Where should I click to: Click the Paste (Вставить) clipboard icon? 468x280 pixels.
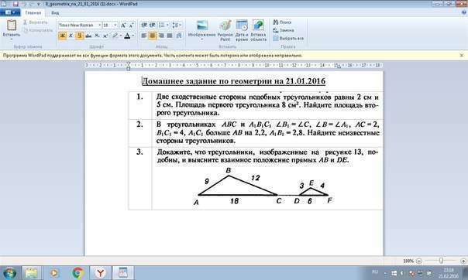[x=12, y=26]
